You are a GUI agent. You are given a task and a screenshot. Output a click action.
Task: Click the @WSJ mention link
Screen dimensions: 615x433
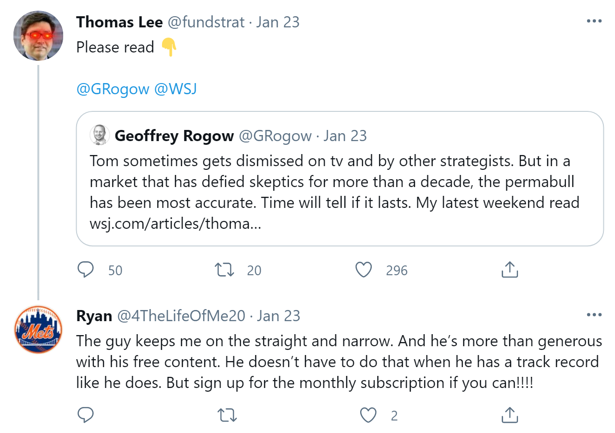[x=175, y=89]
